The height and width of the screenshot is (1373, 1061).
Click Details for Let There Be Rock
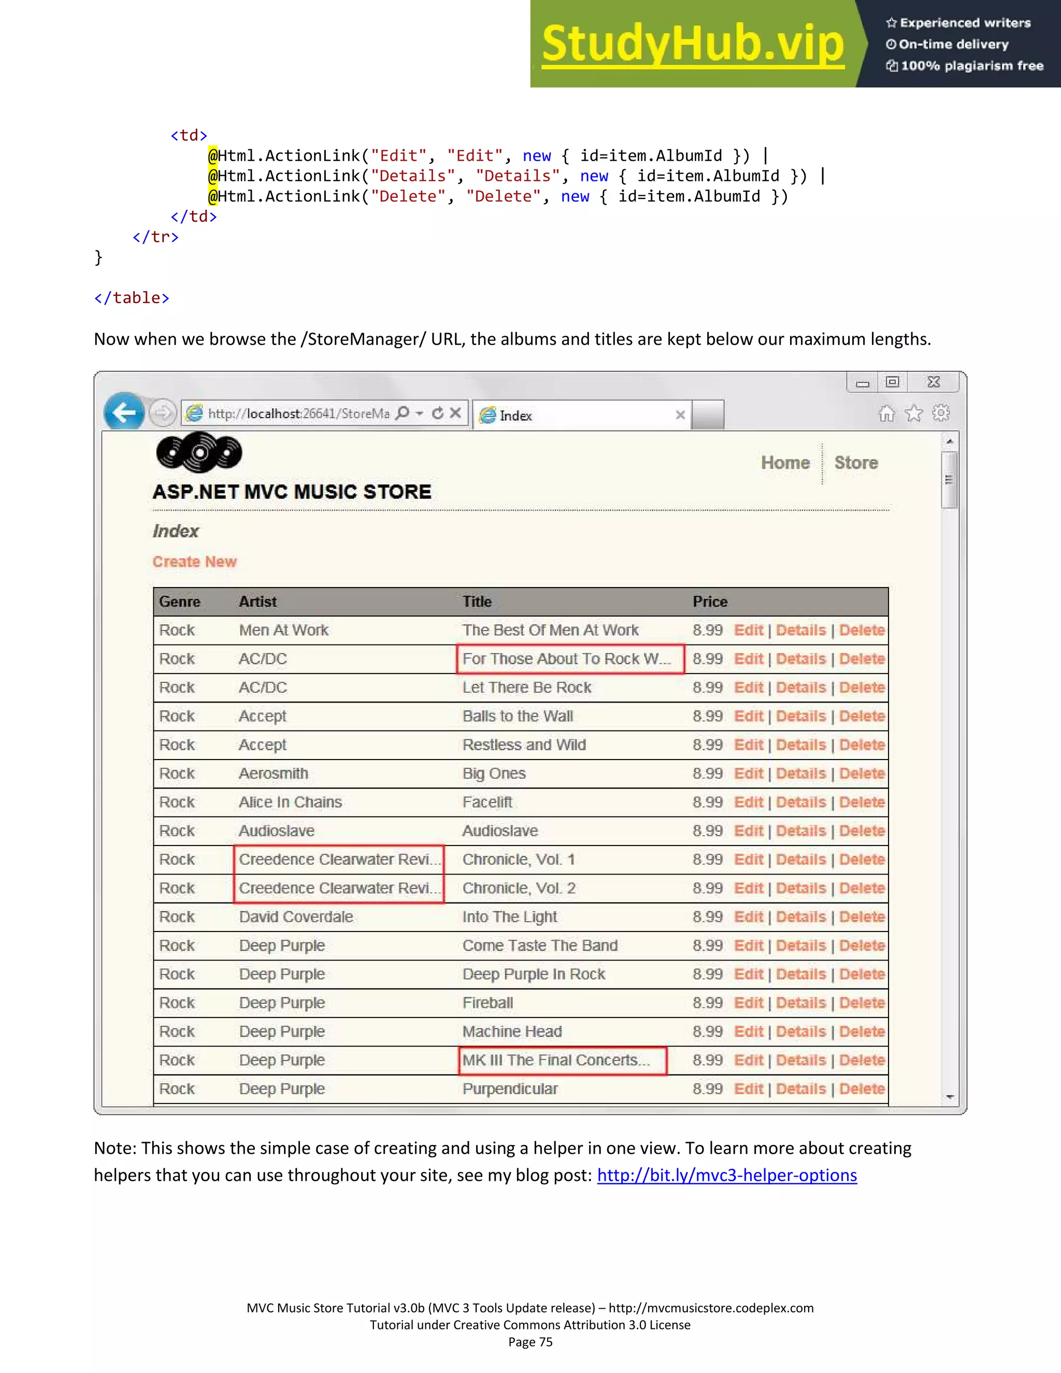[x=801, y=687]
